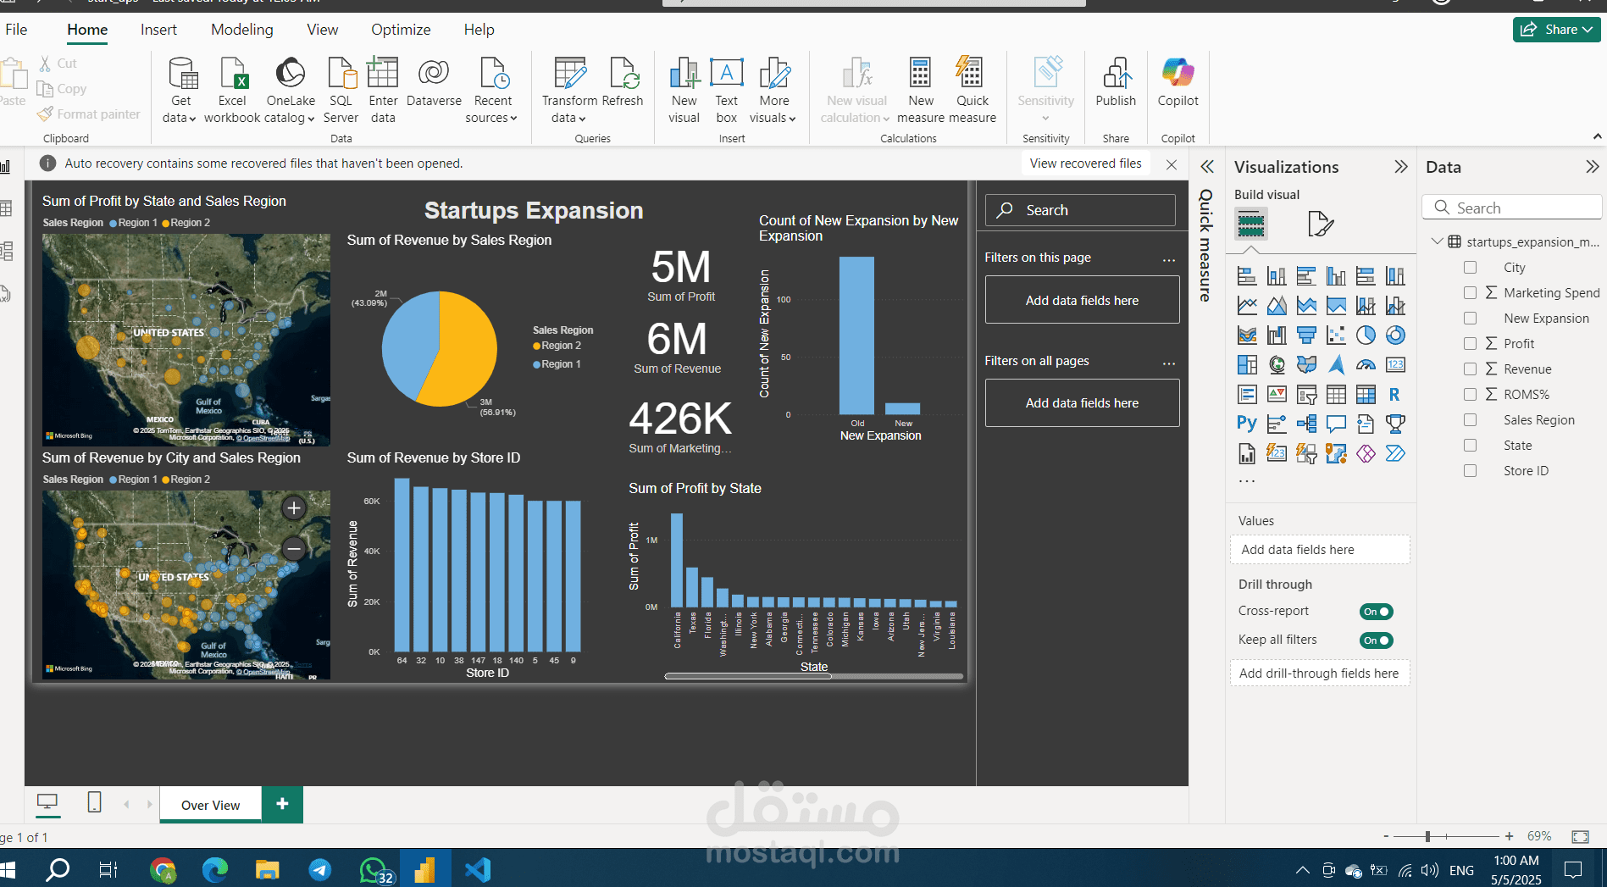
Task: Switch to the Optimize ribbon tab
Action: 401,30
